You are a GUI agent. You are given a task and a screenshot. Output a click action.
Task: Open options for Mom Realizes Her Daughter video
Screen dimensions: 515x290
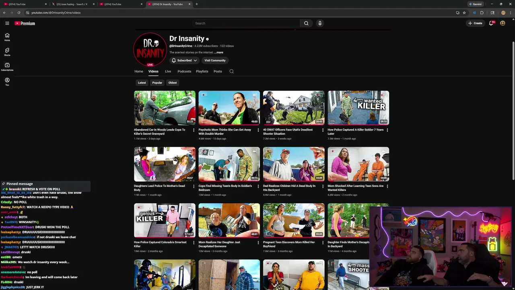tap(258, 243)
